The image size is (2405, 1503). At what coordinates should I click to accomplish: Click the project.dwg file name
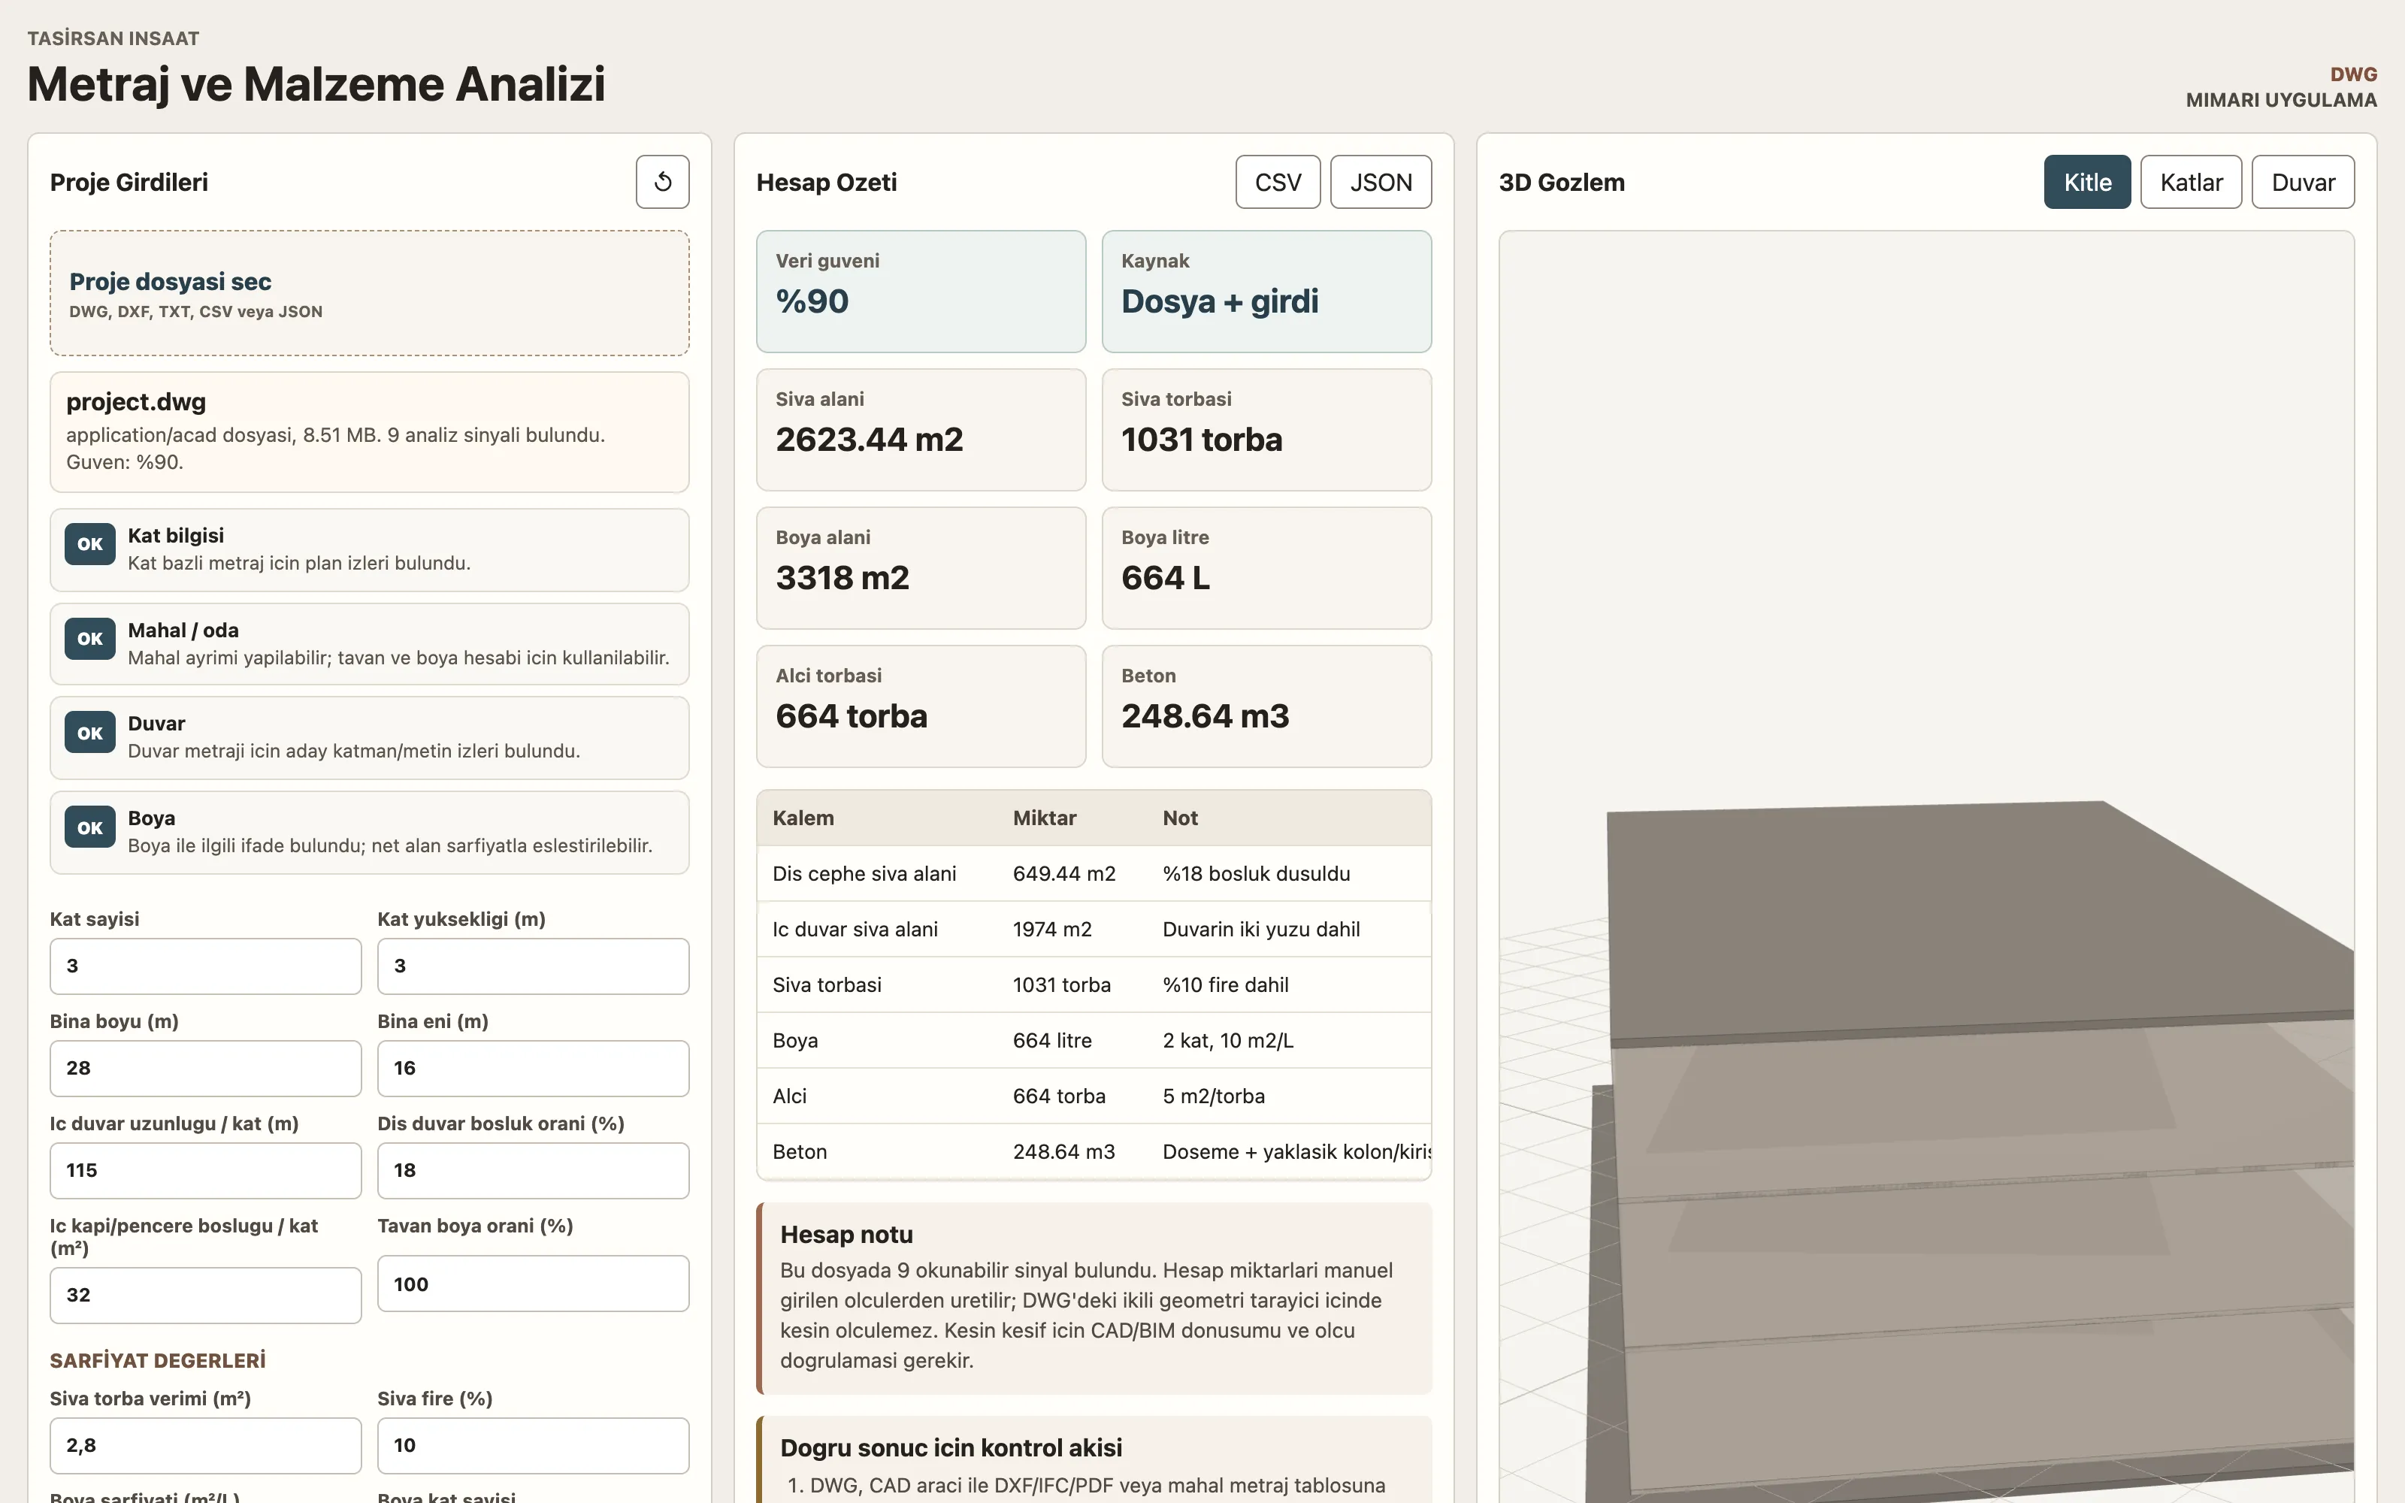point(136,403)
